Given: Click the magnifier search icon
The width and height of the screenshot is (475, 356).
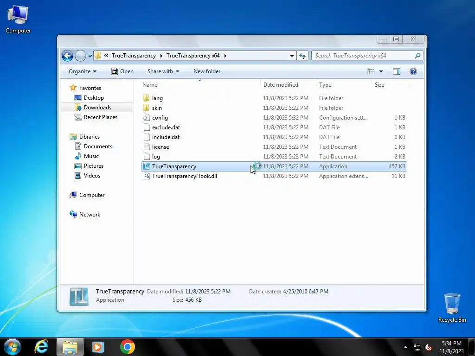Looking at the screenshot, I should tap(417, 56).
